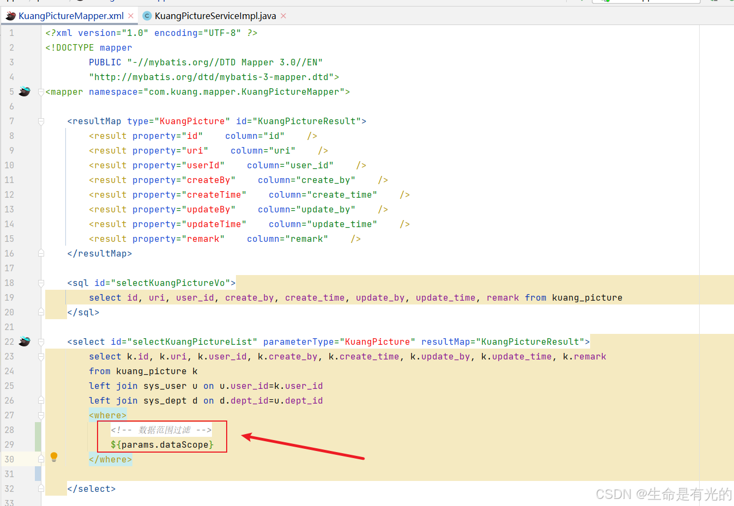
Task: Click column value "user_id" on line 10
Action: click(x=310, y=165)
